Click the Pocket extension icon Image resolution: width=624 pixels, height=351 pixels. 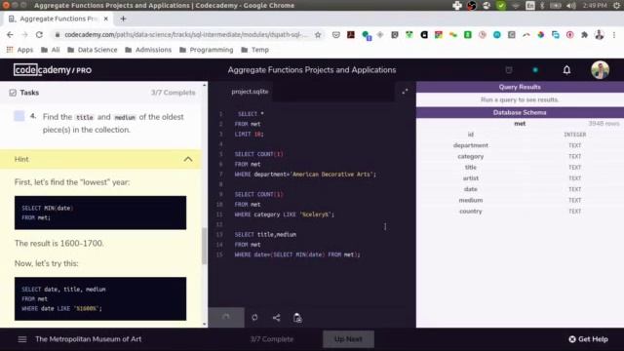pos(335,35)
